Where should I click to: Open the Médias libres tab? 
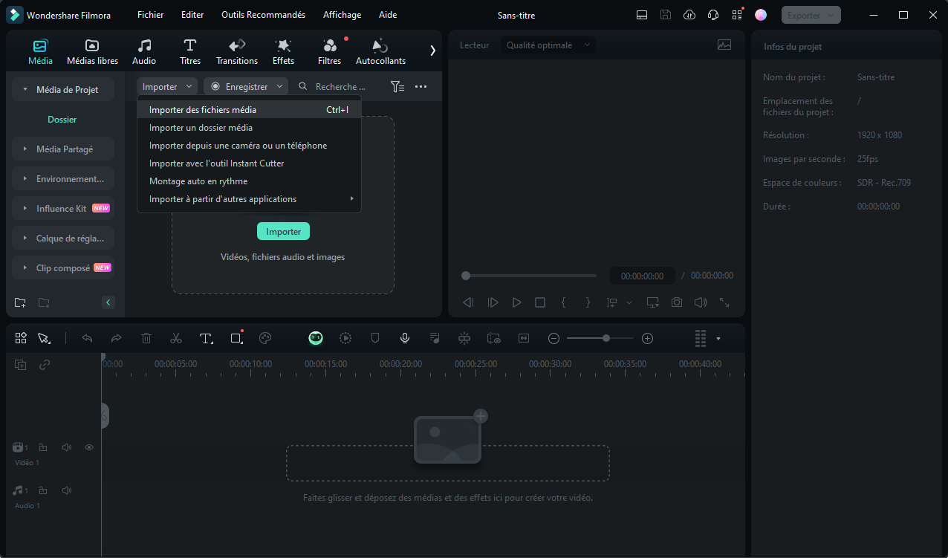coord(92,52)
